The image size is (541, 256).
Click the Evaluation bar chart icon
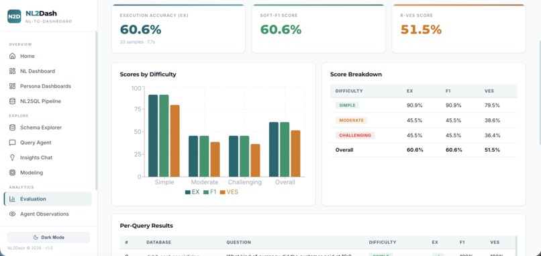[13, 199]
